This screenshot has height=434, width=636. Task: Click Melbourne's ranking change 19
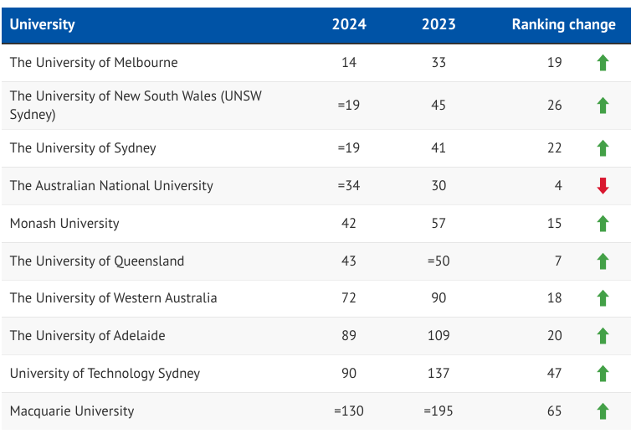[555, 63]
